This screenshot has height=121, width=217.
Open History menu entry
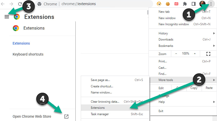tap(183, 33)
